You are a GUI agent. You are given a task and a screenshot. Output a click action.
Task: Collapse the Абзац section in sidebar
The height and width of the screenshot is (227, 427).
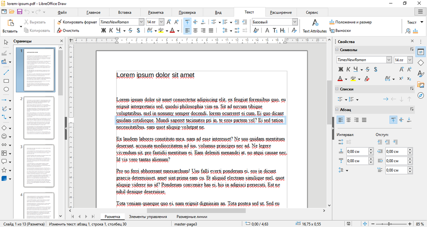(x=338, y=110)
